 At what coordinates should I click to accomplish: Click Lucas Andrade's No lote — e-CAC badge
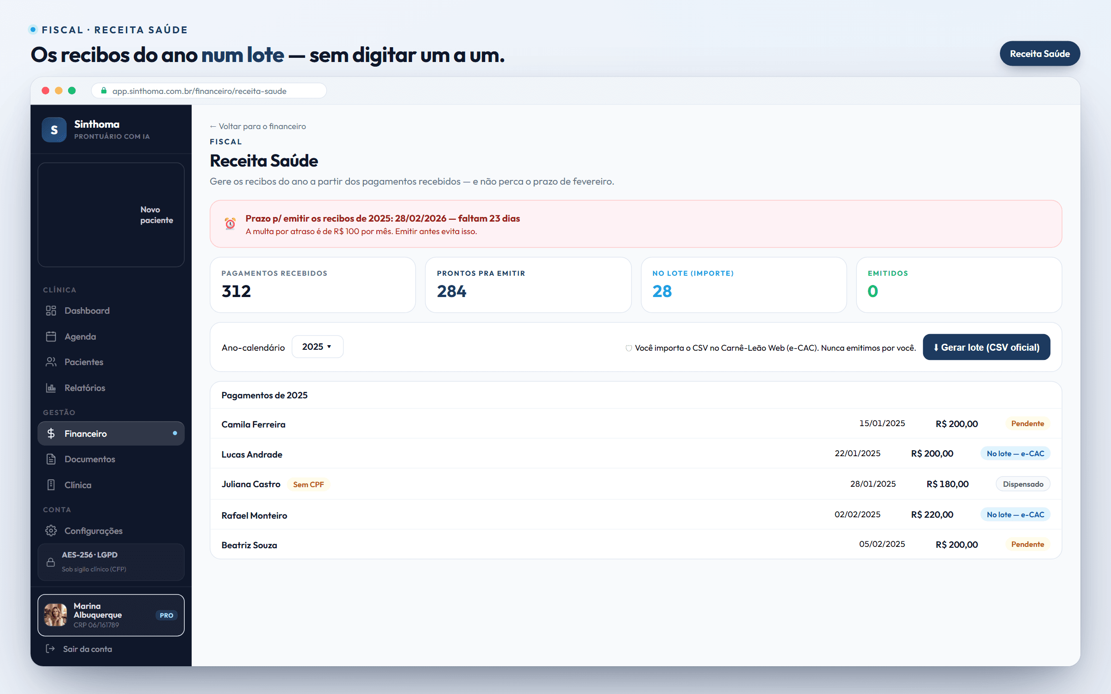pos(1015,453)
